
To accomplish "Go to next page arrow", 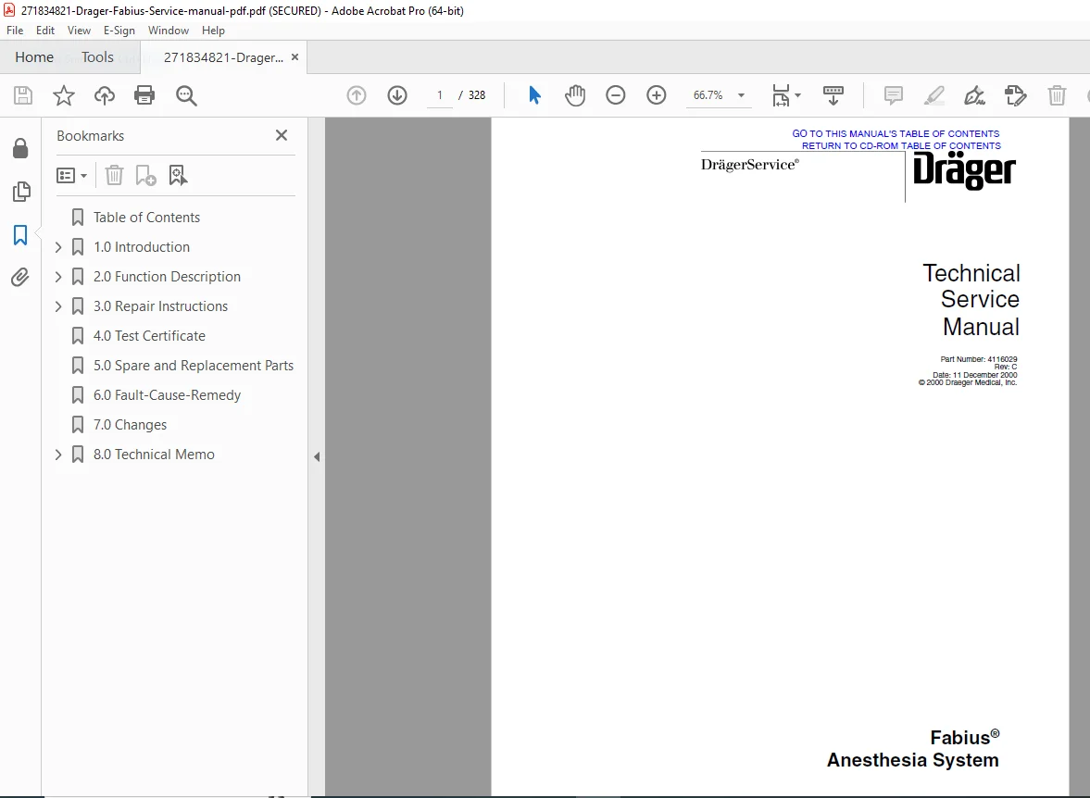I will point(397,95).
